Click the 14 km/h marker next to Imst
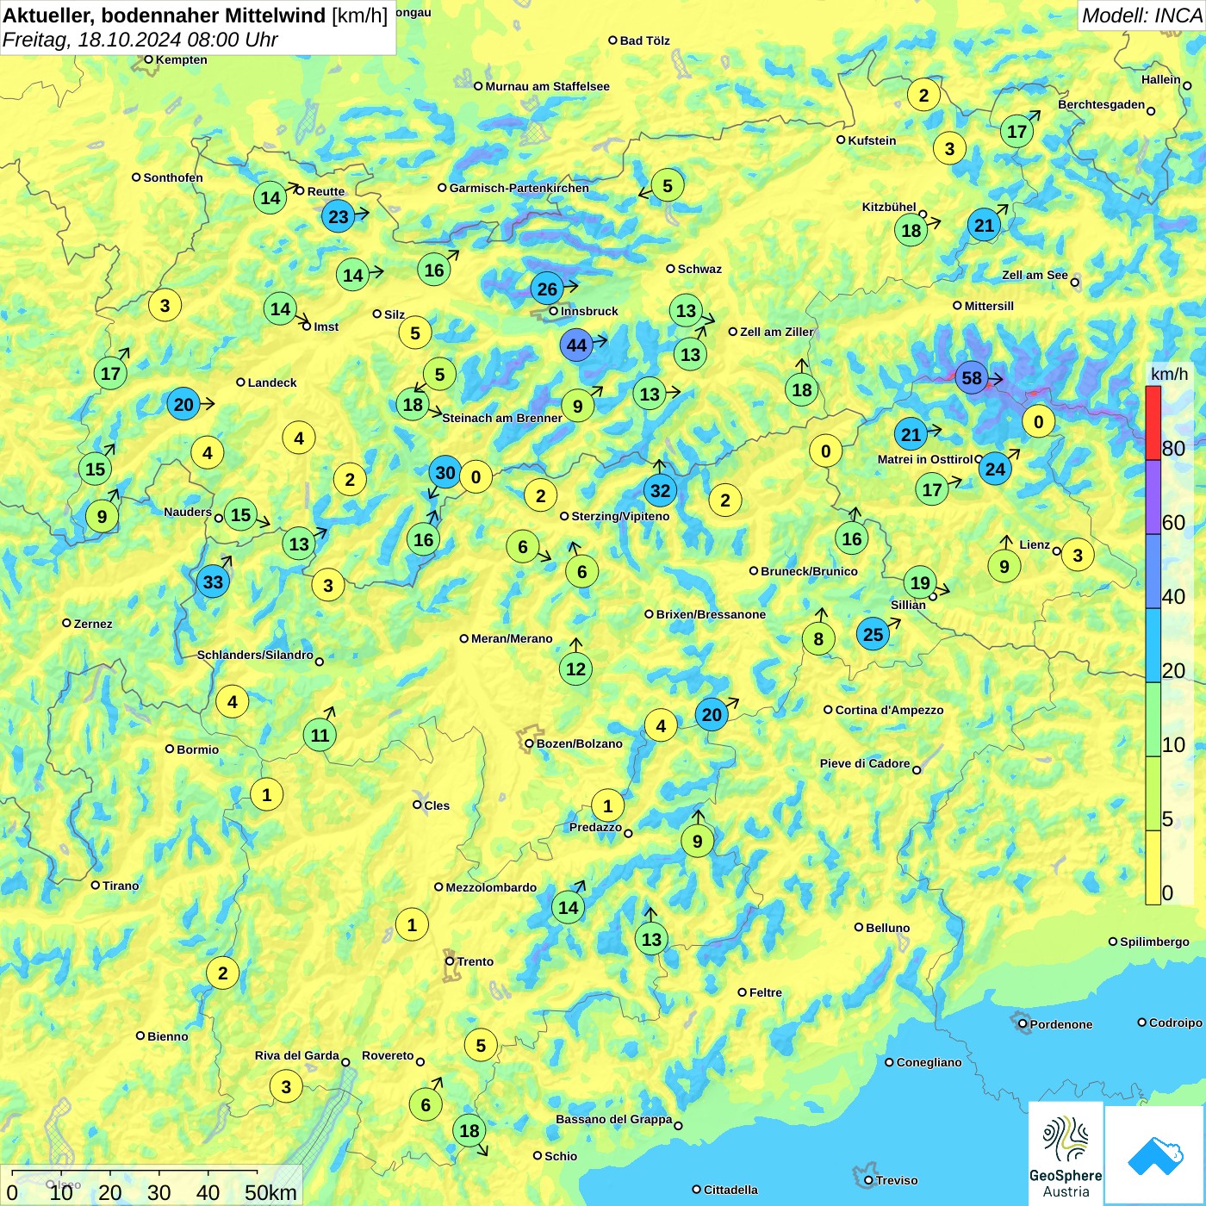The height and width of the screenshot is (1206, 1206). 280,308
